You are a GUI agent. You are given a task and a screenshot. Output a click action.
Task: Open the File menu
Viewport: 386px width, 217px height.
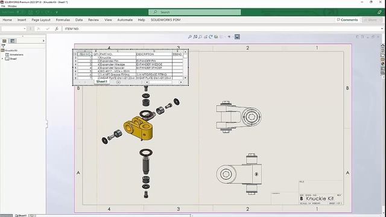pyautogui.click(x=3, y=6)
